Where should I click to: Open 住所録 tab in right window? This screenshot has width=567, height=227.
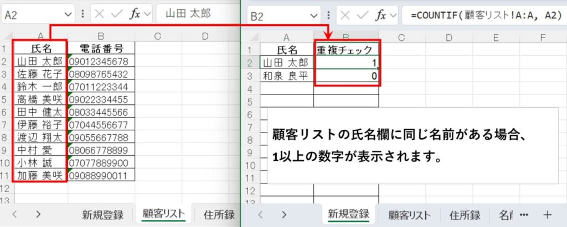pyautogui.click(x=465, y=215)
